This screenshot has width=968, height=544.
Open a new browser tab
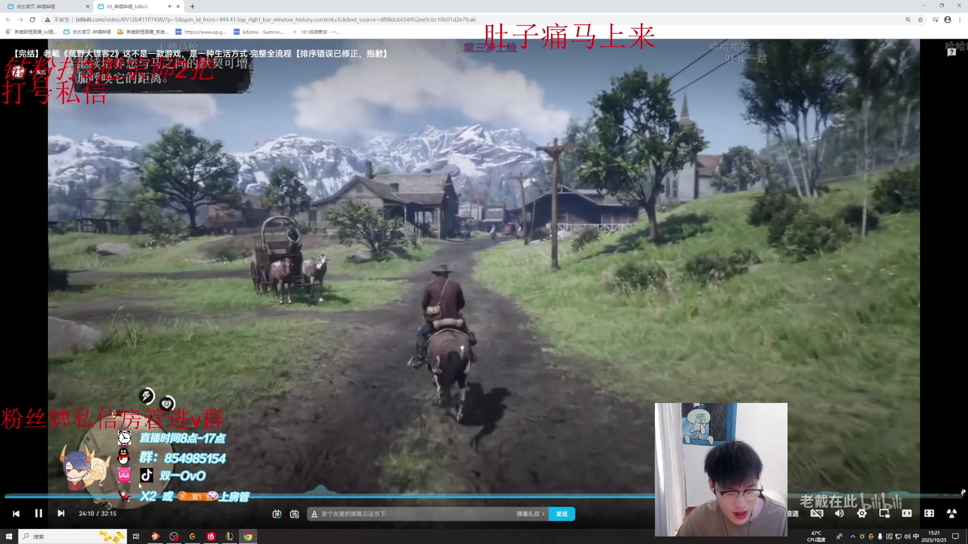(192, 7)
